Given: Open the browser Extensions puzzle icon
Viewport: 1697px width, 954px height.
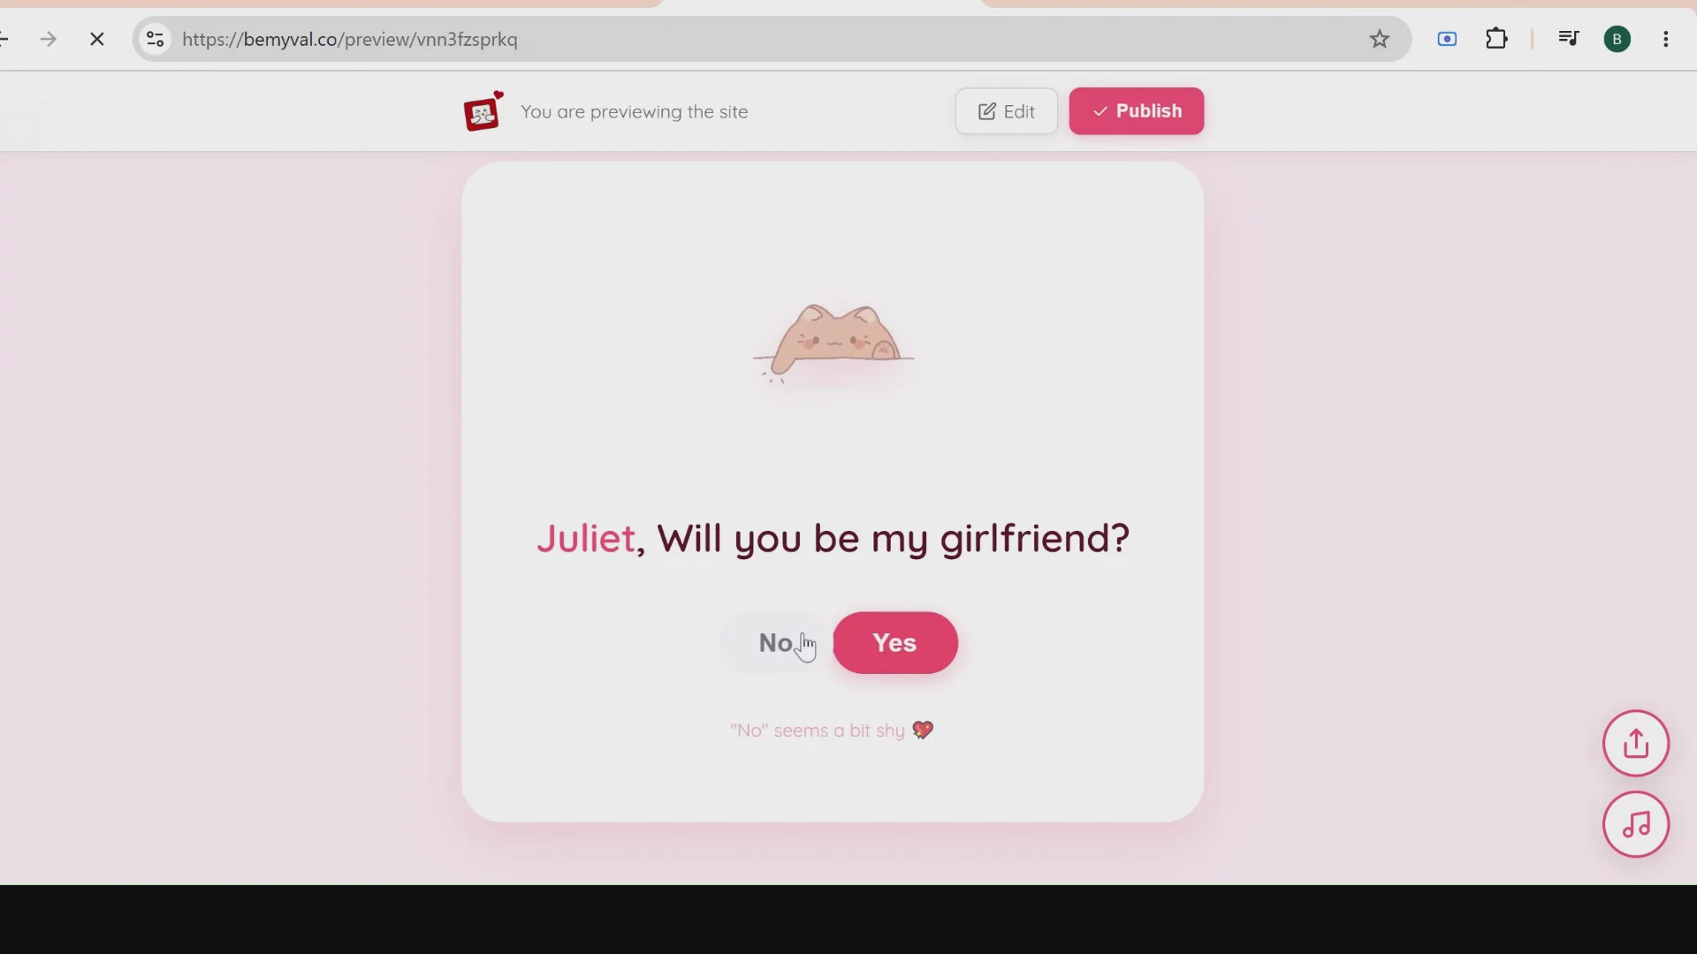Looking at the screenshot, I should click(1496, 39).
